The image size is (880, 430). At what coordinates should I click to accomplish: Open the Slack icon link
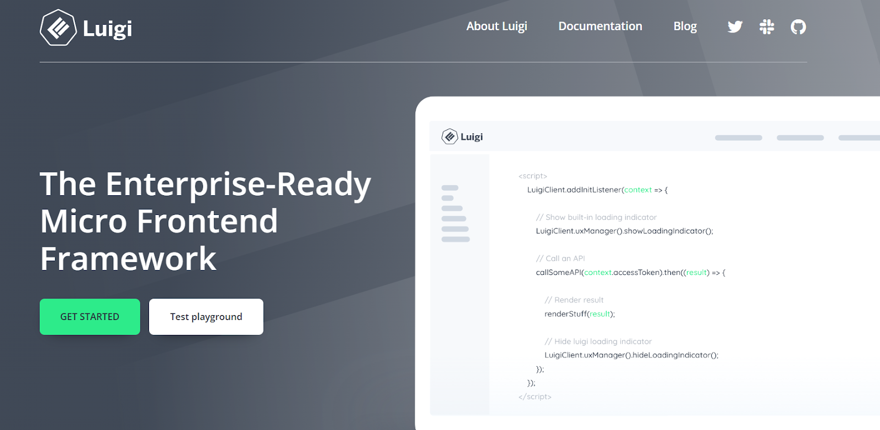pos(767,26)
